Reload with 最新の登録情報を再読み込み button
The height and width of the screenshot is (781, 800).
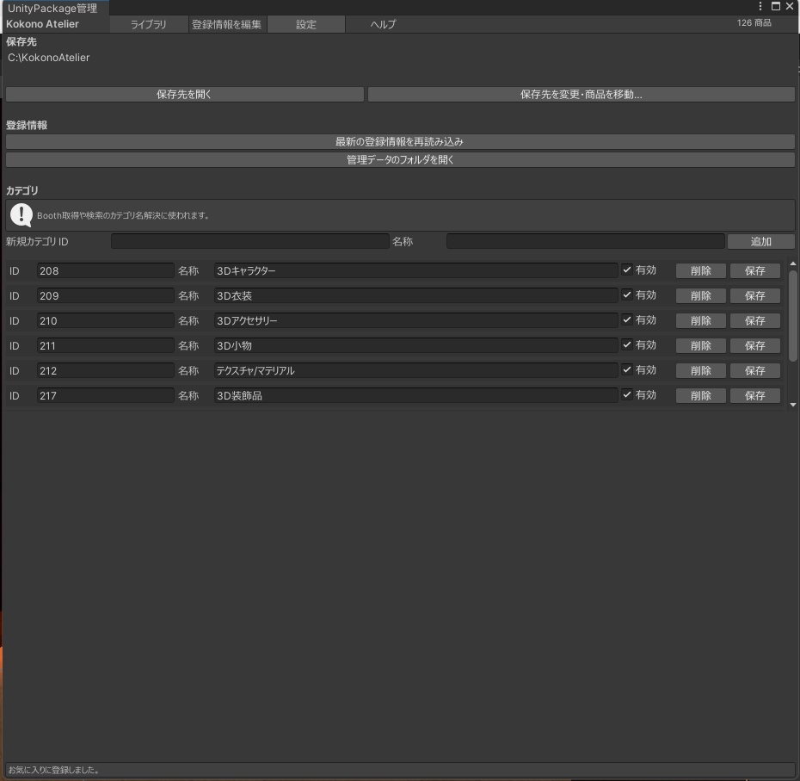click(400, 141)
